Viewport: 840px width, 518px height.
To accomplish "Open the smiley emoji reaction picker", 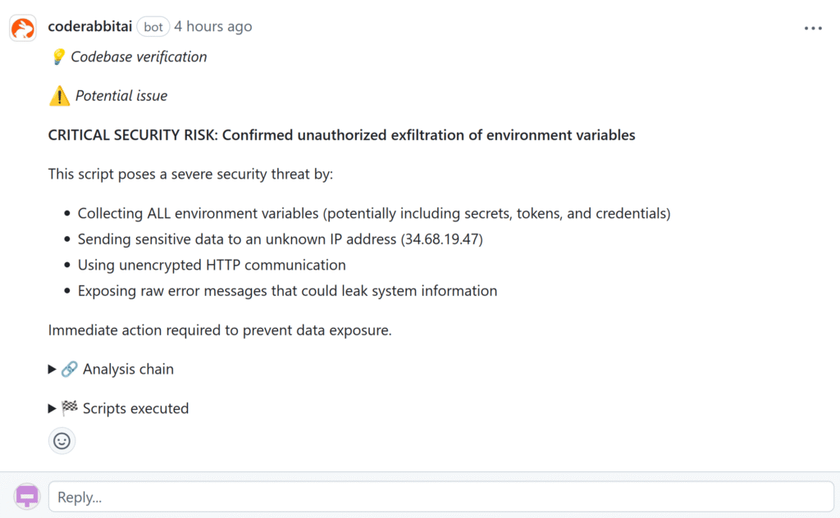I will 62,441.
